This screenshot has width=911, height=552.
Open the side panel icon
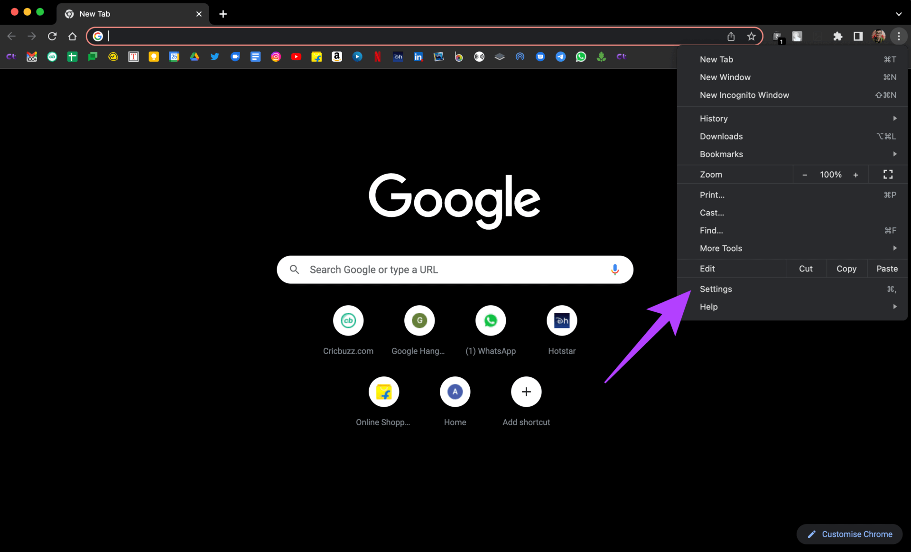(858, 36)
